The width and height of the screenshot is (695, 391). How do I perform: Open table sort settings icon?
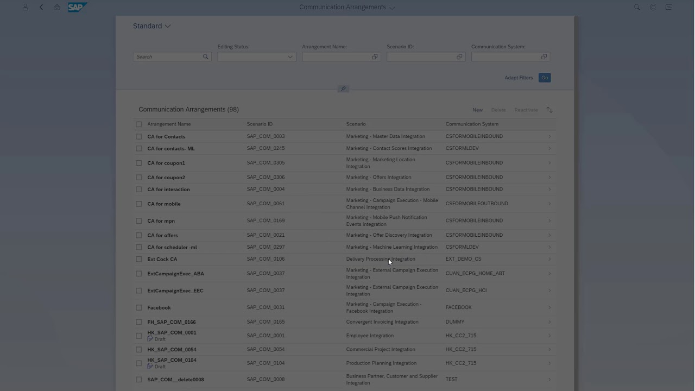pyautogui.click(x=549, y=110)
